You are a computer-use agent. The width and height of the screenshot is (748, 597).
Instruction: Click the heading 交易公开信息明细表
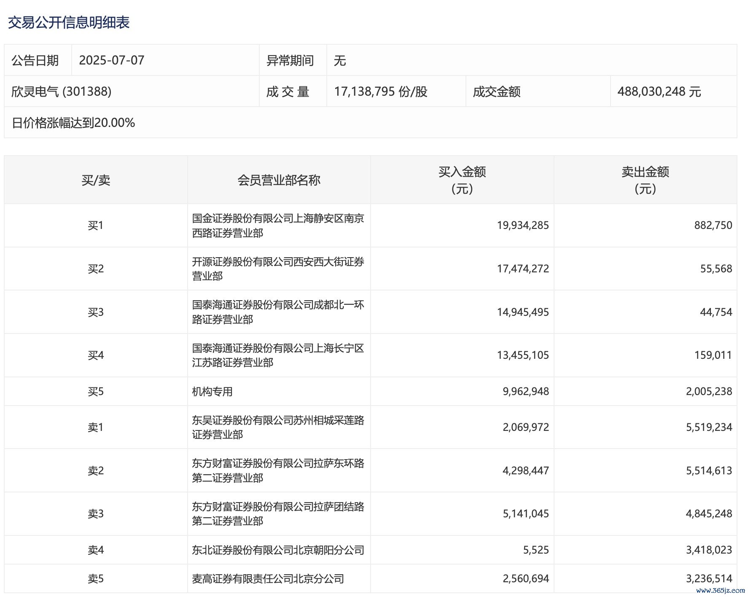(x=69, y=22)
